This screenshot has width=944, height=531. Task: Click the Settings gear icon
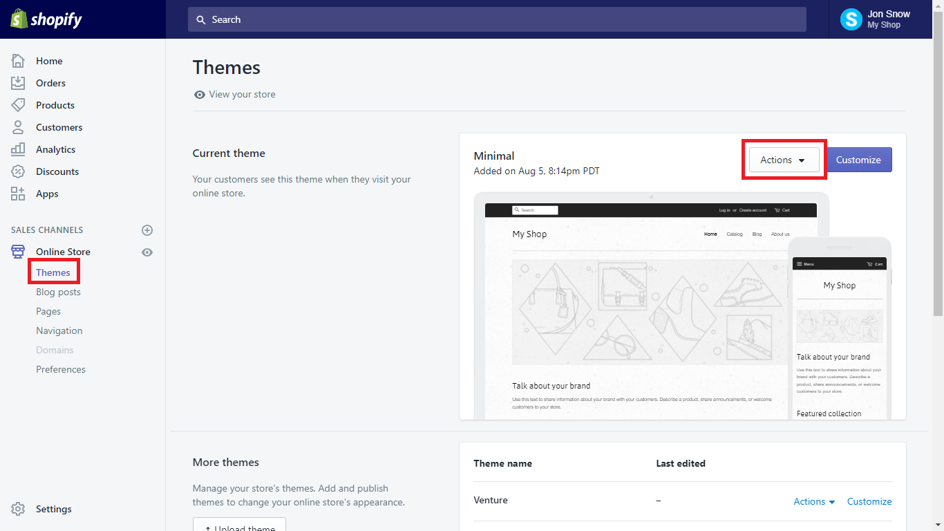(x=18, y=509)
